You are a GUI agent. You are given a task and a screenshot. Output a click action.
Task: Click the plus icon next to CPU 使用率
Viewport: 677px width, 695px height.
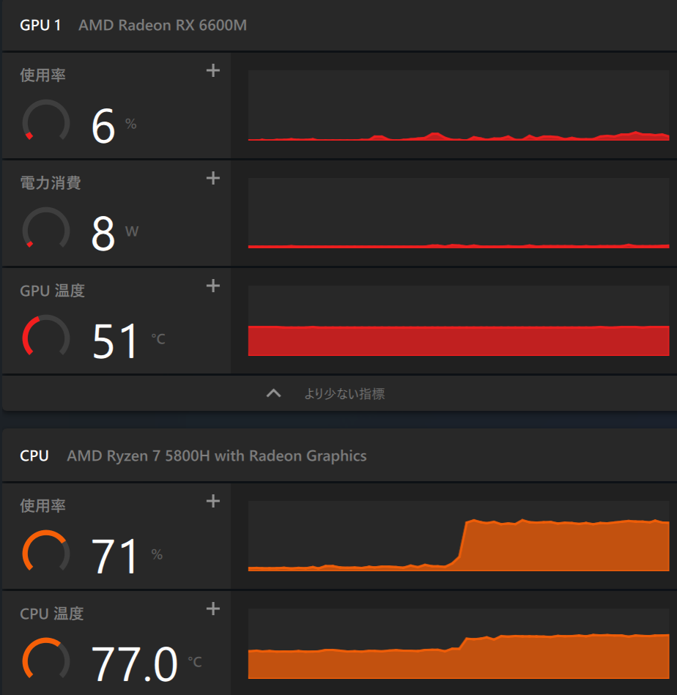[212, 501]
